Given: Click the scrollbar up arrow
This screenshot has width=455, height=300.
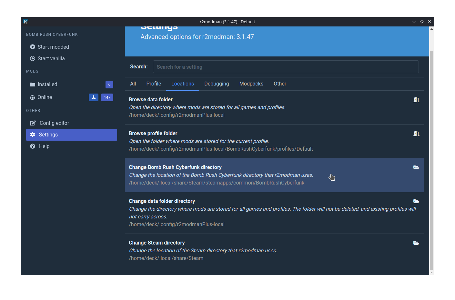Looking at the screenshot, I should pos(431,29).
